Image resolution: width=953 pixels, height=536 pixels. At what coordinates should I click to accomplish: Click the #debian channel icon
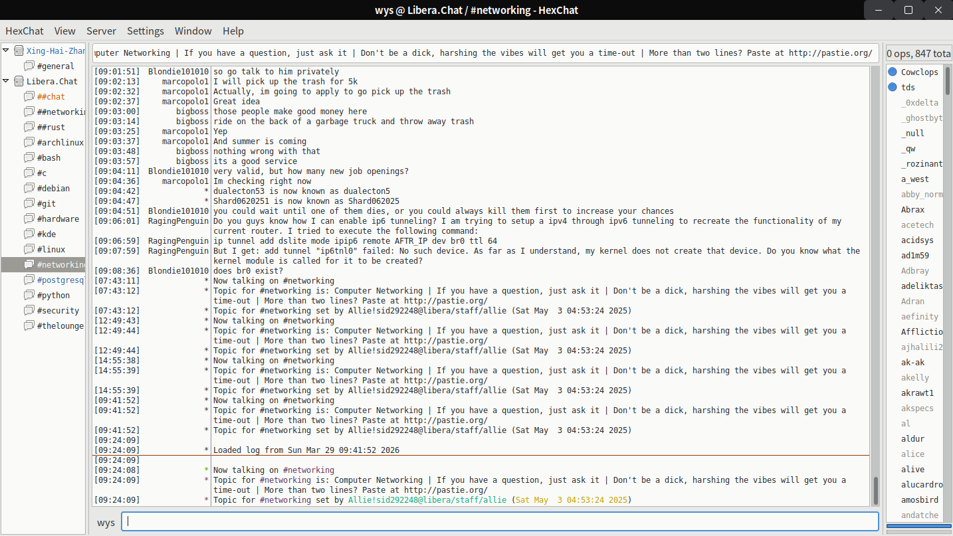click(x=29, y=188)
